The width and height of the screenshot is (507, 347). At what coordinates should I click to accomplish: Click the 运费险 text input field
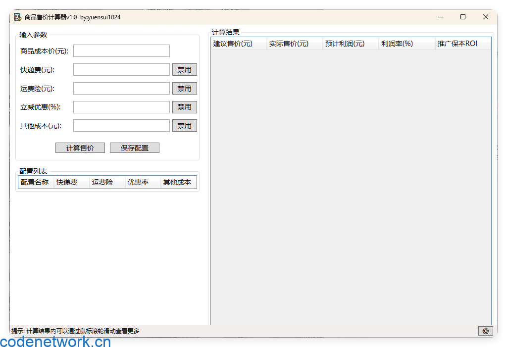tap(121, 88)
